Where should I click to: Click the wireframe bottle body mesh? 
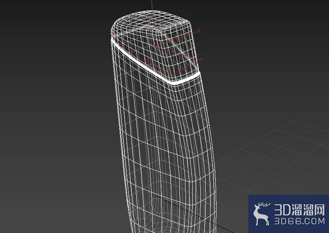coord(163,122)
